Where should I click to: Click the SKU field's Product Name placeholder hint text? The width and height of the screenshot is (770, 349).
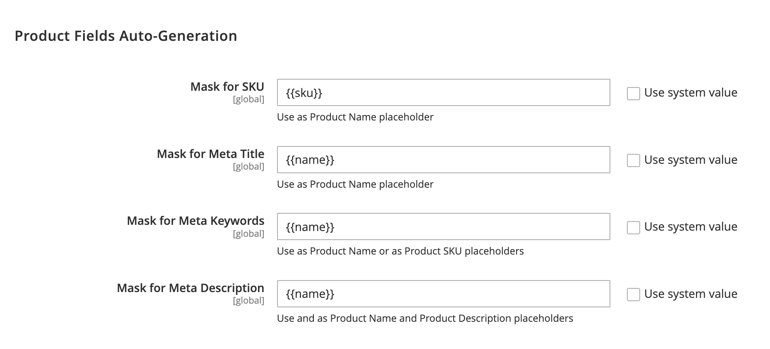click(x=355, y=117)
